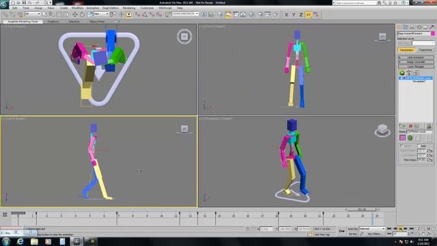The width and height of the screenshot is (437, 246).
Task: Open the named selection sets dropdown
Action: [x=185, y=14]
